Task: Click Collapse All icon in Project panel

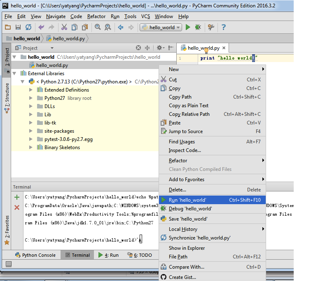Action: [147, 48]
